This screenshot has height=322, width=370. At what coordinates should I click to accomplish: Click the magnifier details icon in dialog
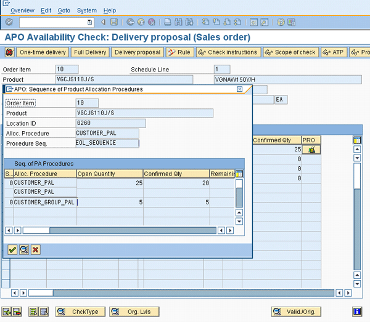coord(24,249)
